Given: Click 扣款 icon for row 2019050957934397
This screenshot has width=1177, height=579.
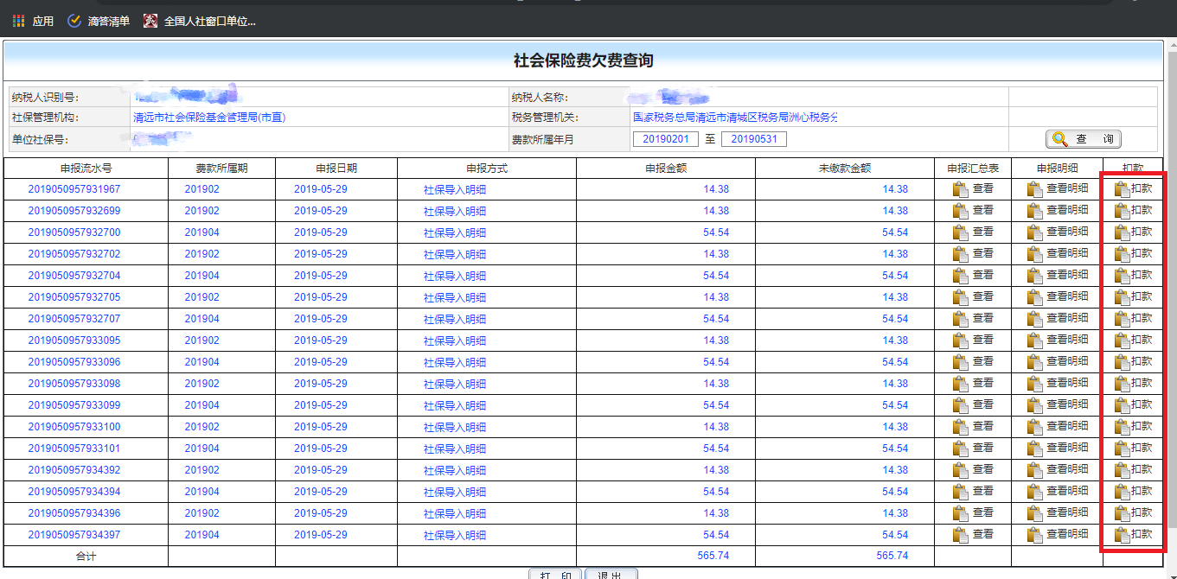Looking at the screenshot, I should click(1123, 535).
